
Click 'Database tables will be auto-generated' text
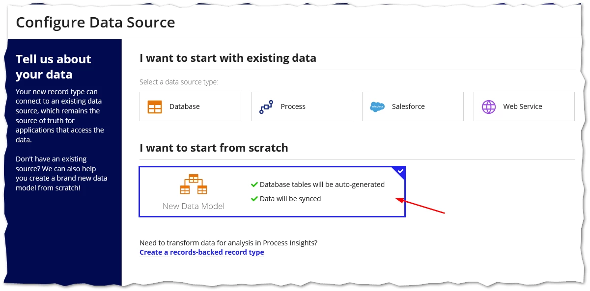click(322, 185)
